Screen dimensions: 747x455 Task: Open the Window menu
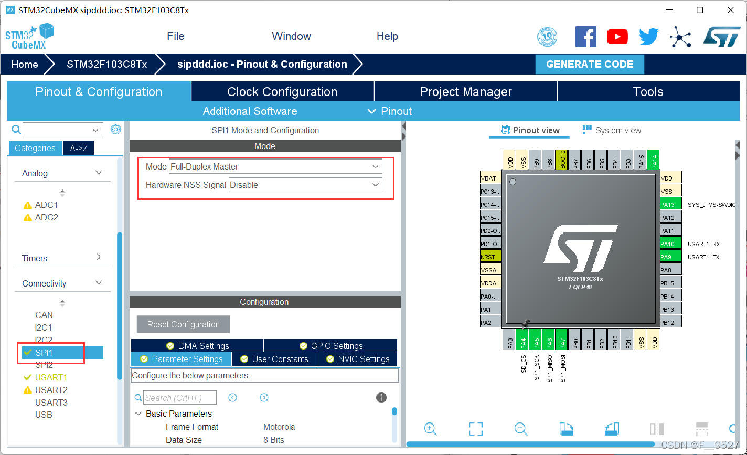(x=291, y=36)
